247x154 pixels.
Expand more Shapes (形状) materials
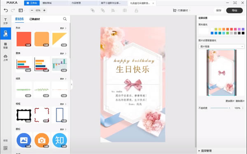pos(63,28)
